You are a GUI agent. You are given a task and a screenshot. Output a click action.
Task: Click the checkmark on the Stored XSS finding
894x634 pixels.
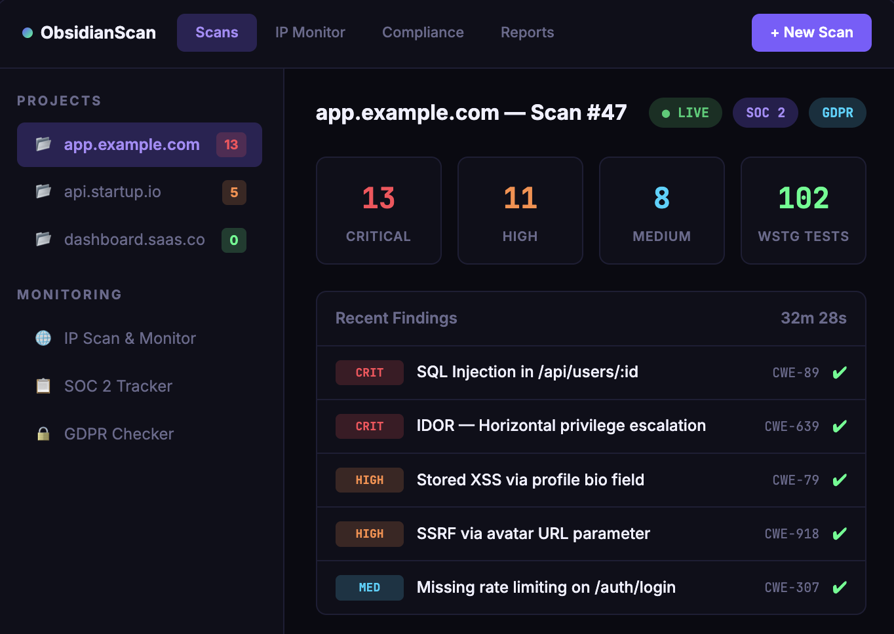coord(840,480)
